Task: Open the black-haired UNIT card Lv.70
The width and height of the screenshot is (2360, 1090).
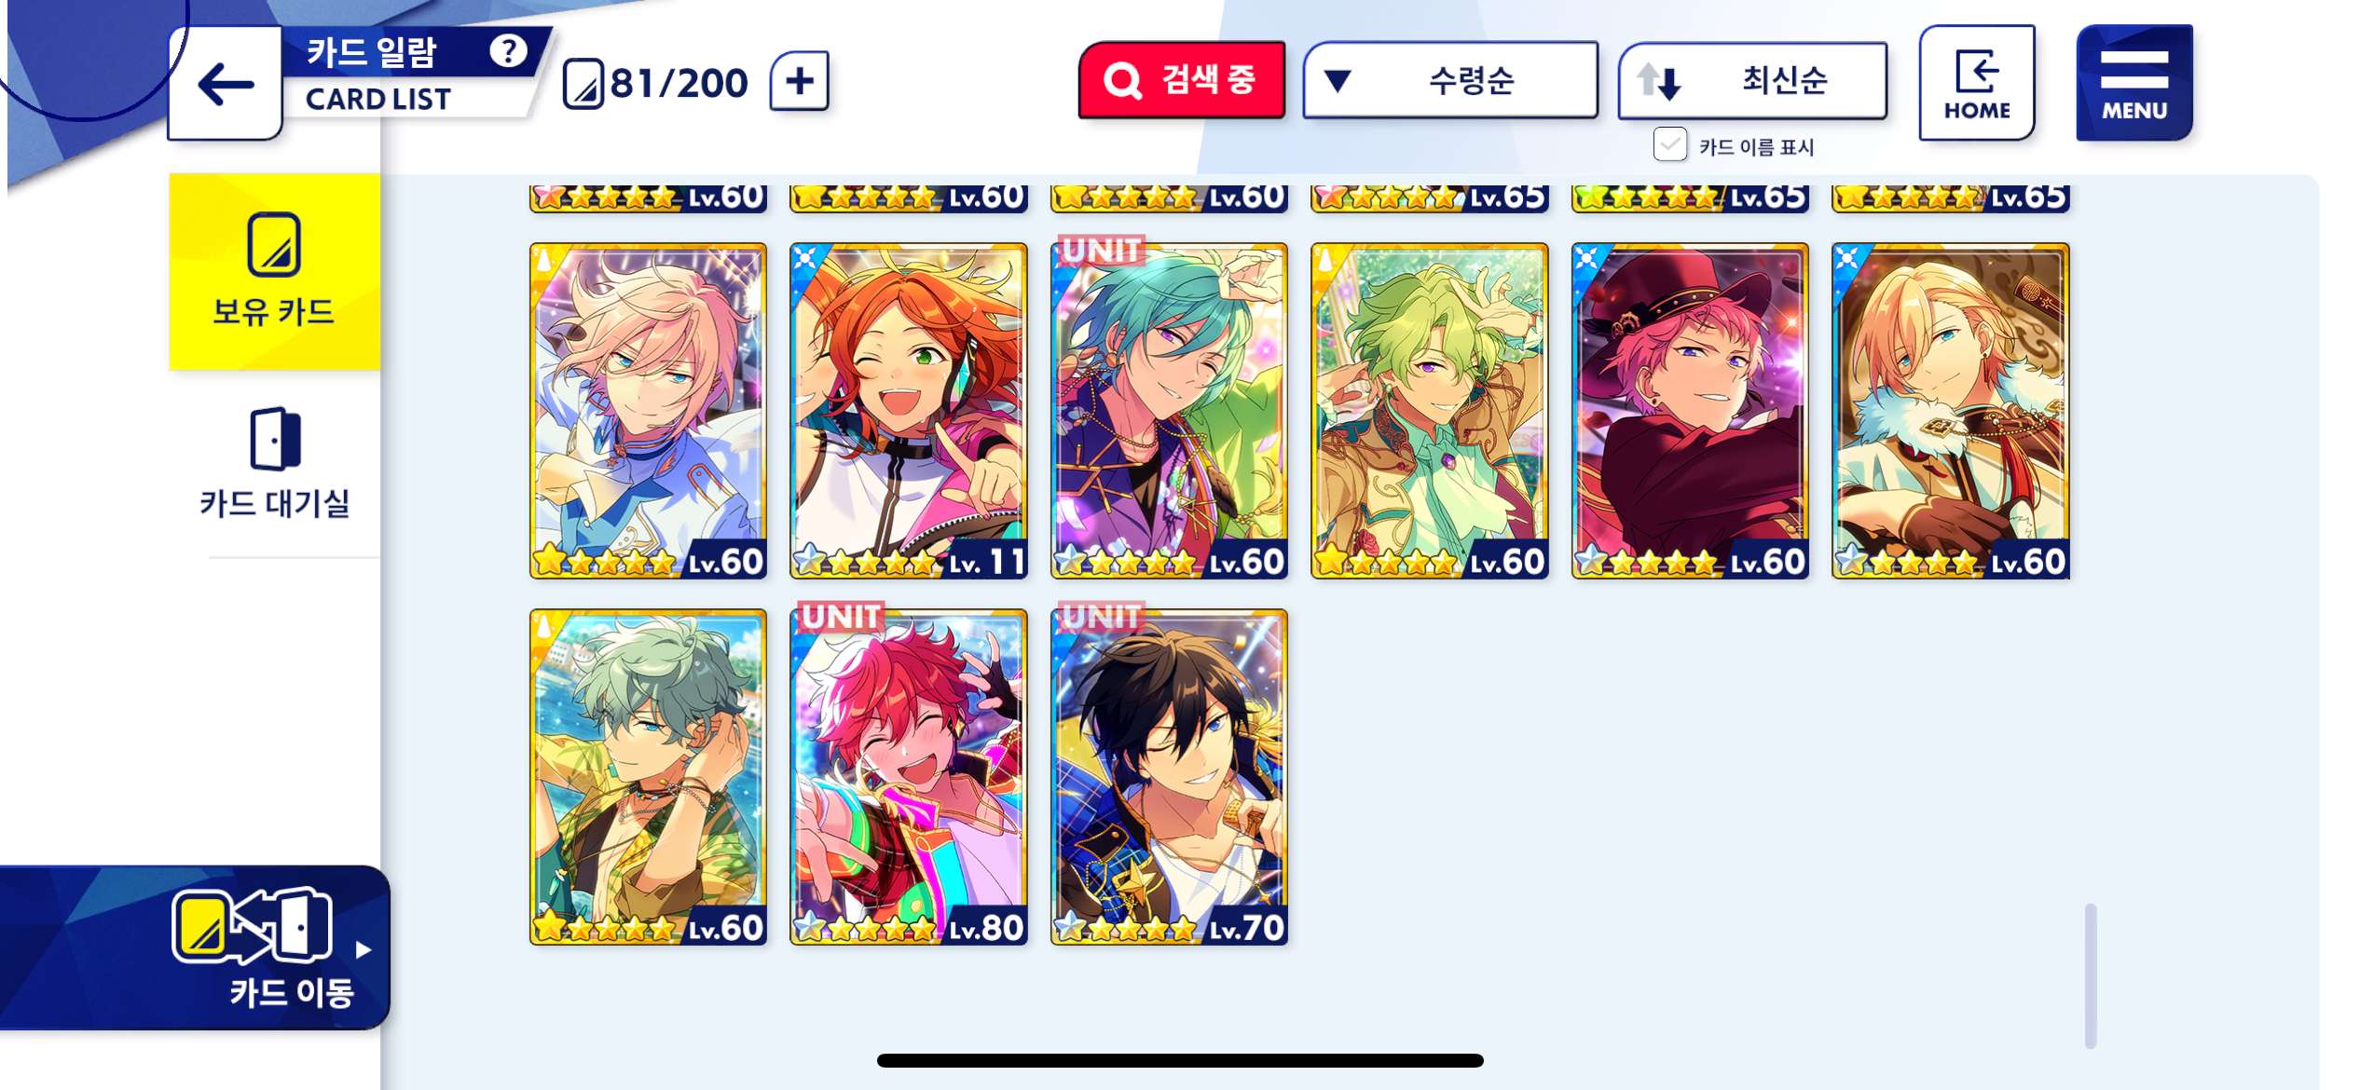Action: (x=1169, y=777)
